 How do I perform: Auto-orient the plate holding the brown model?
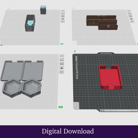[130, 13]
